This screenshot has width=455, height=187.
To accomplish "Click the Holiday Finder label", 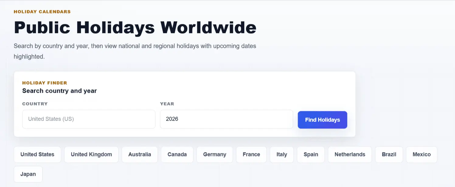I will coord(45,83).
